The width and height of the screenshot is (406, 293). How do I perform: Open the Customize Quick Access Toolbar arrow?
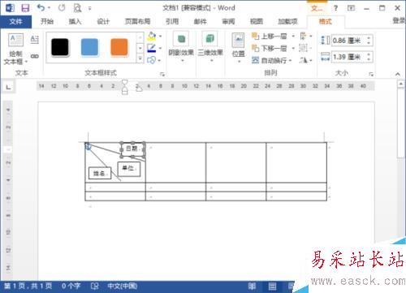(89, 8)
